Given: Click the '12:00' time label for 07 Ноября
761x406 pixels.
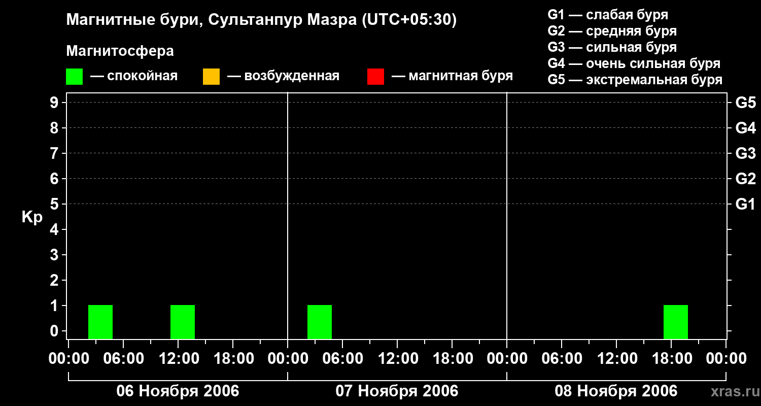Looking at the screenshot, I should coord(397,359).
